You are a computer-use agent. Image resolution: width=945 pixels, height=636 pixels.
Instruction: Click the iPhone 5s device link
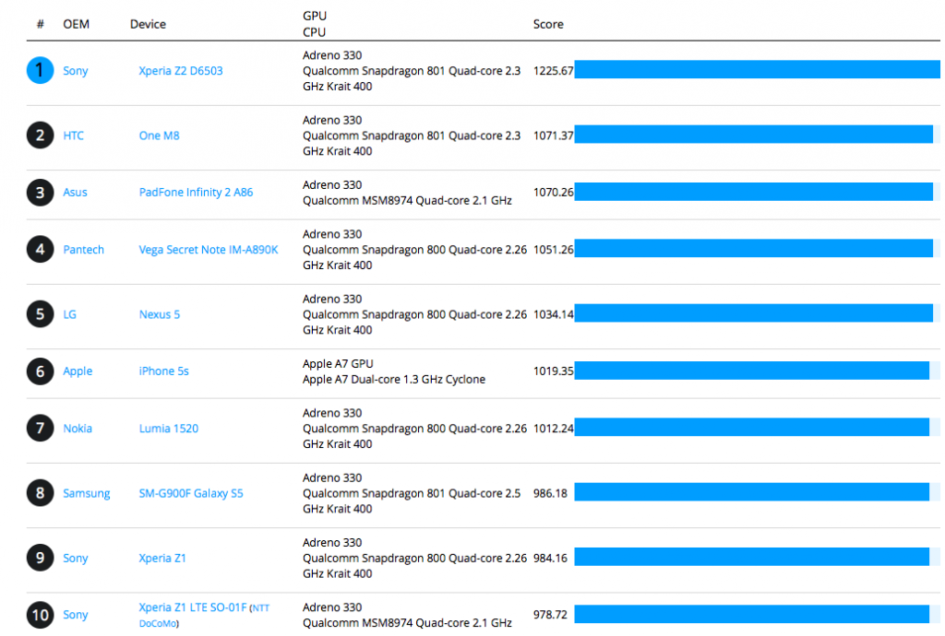[x=164, y=371]
